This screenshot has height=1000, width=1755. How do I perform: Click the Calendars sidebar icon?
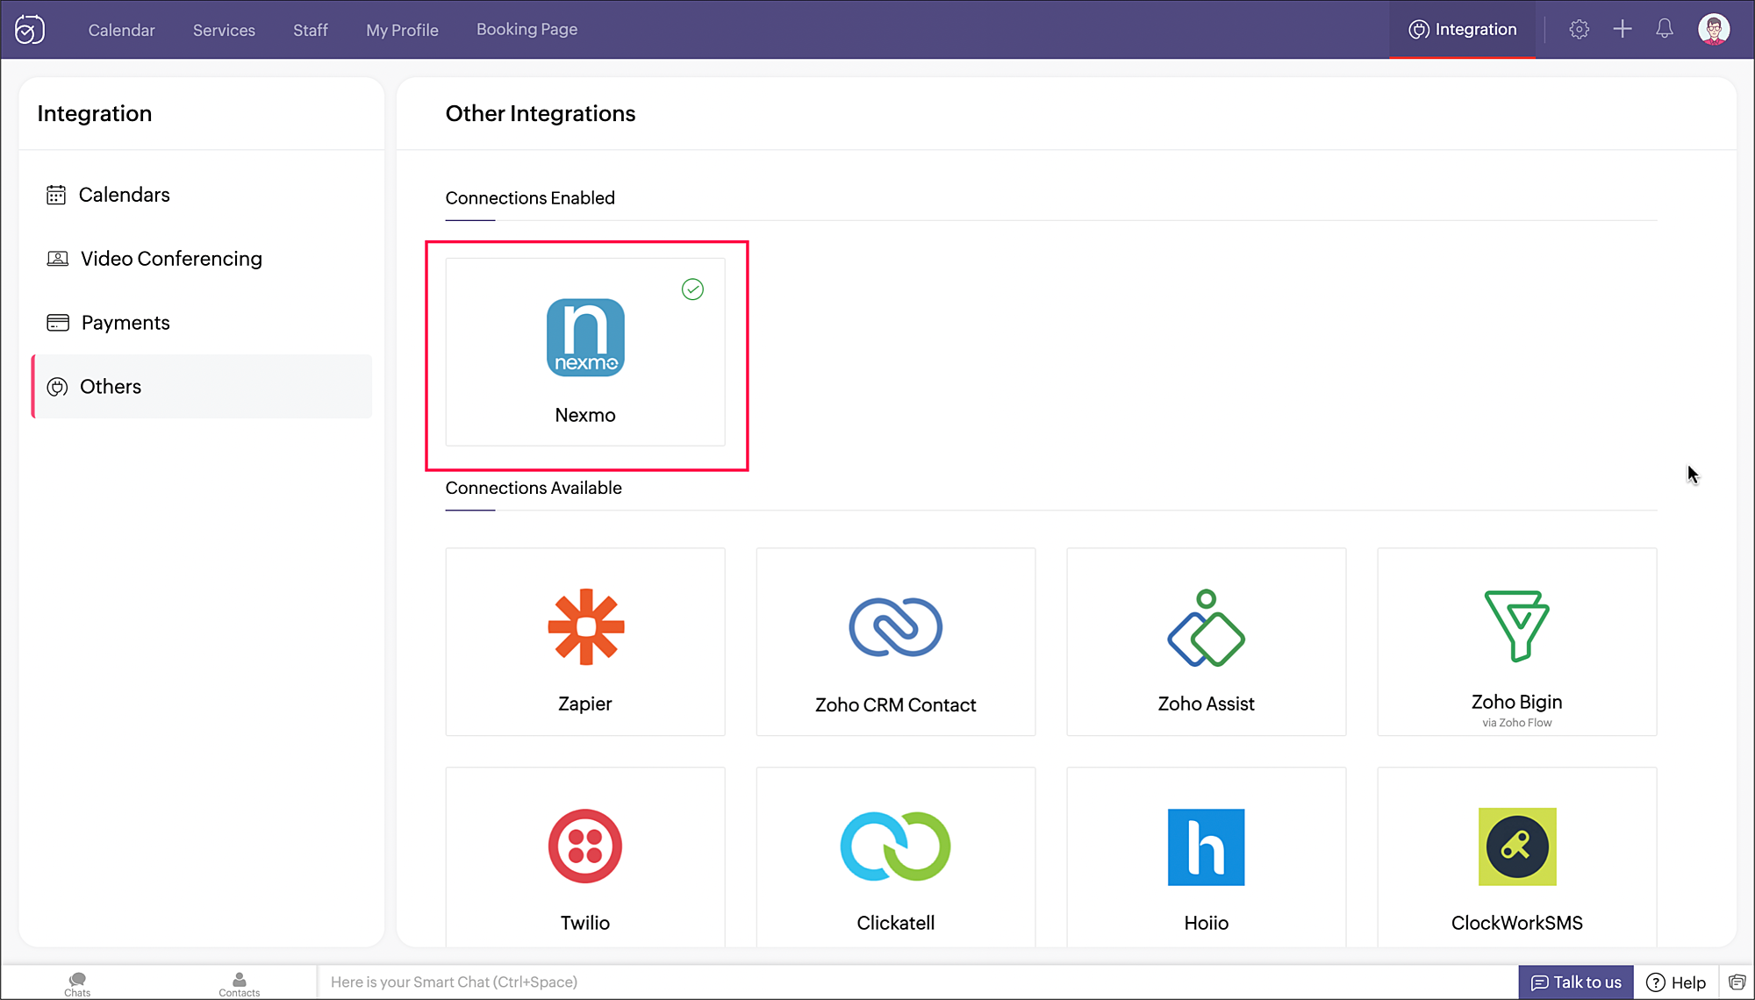[x=56, y=195]
